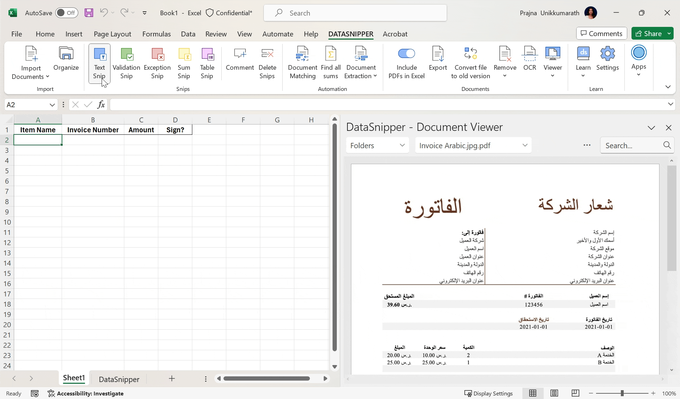This screenshot has width=680, height=399.
Task: Select the Text Snip tool
Action: (99, 64)
